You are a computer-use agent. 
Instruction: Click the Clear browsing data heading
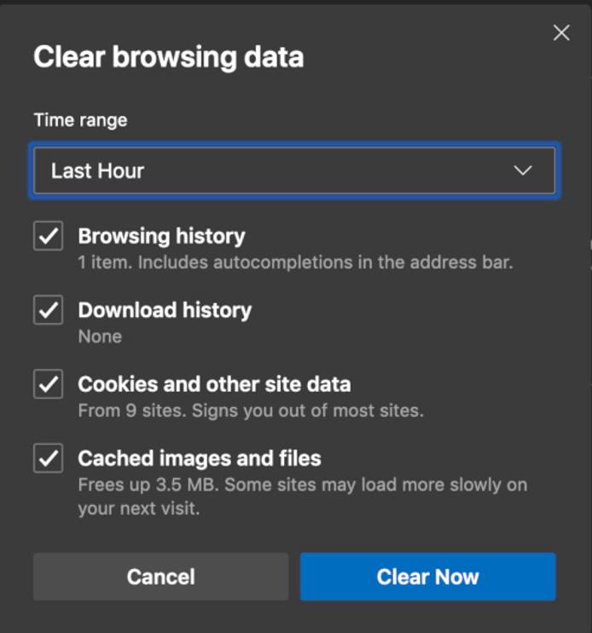[168, 57]
